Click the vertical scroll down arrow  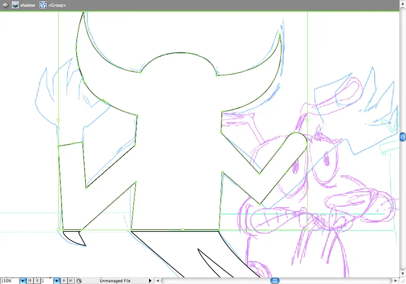(x=402, y=274)
